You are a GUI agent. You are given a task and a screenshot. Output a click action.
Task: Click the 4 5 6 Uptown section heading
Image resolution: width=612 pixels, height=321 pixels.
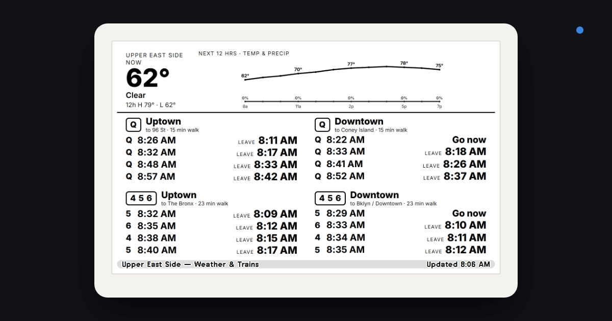[x=179, y=195]
